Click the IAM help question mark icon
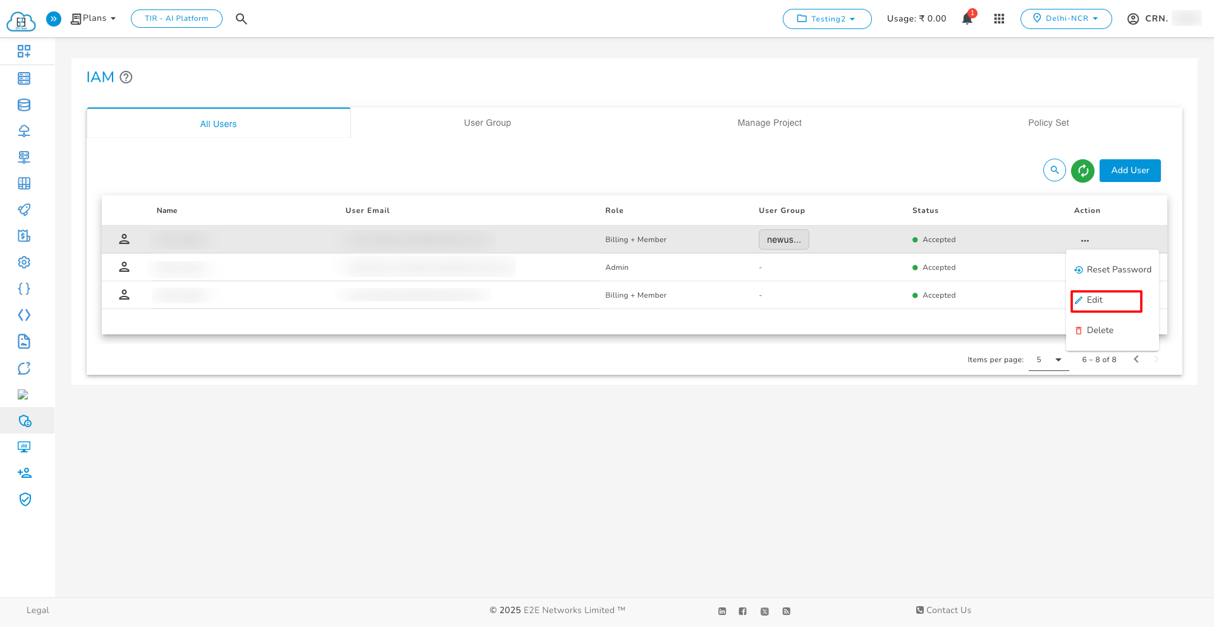 [x=126, y=77]
